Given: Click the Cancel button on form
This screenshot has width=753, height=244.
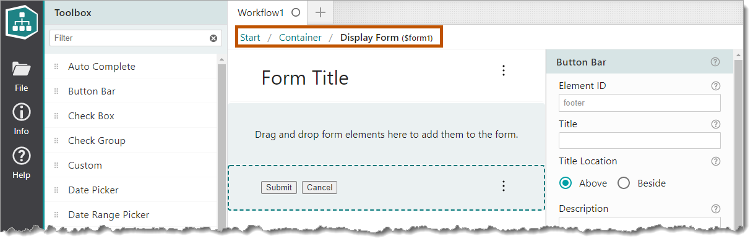Looking at the screenshot, I should 319,187.
